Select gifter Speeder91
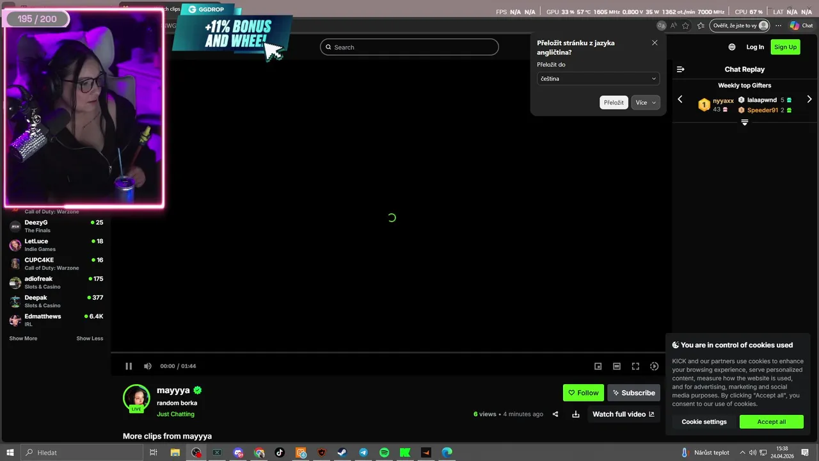 click(x=763, y=110)
